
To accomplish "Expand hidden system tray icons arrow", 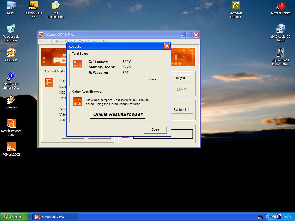I will (268, 217).
